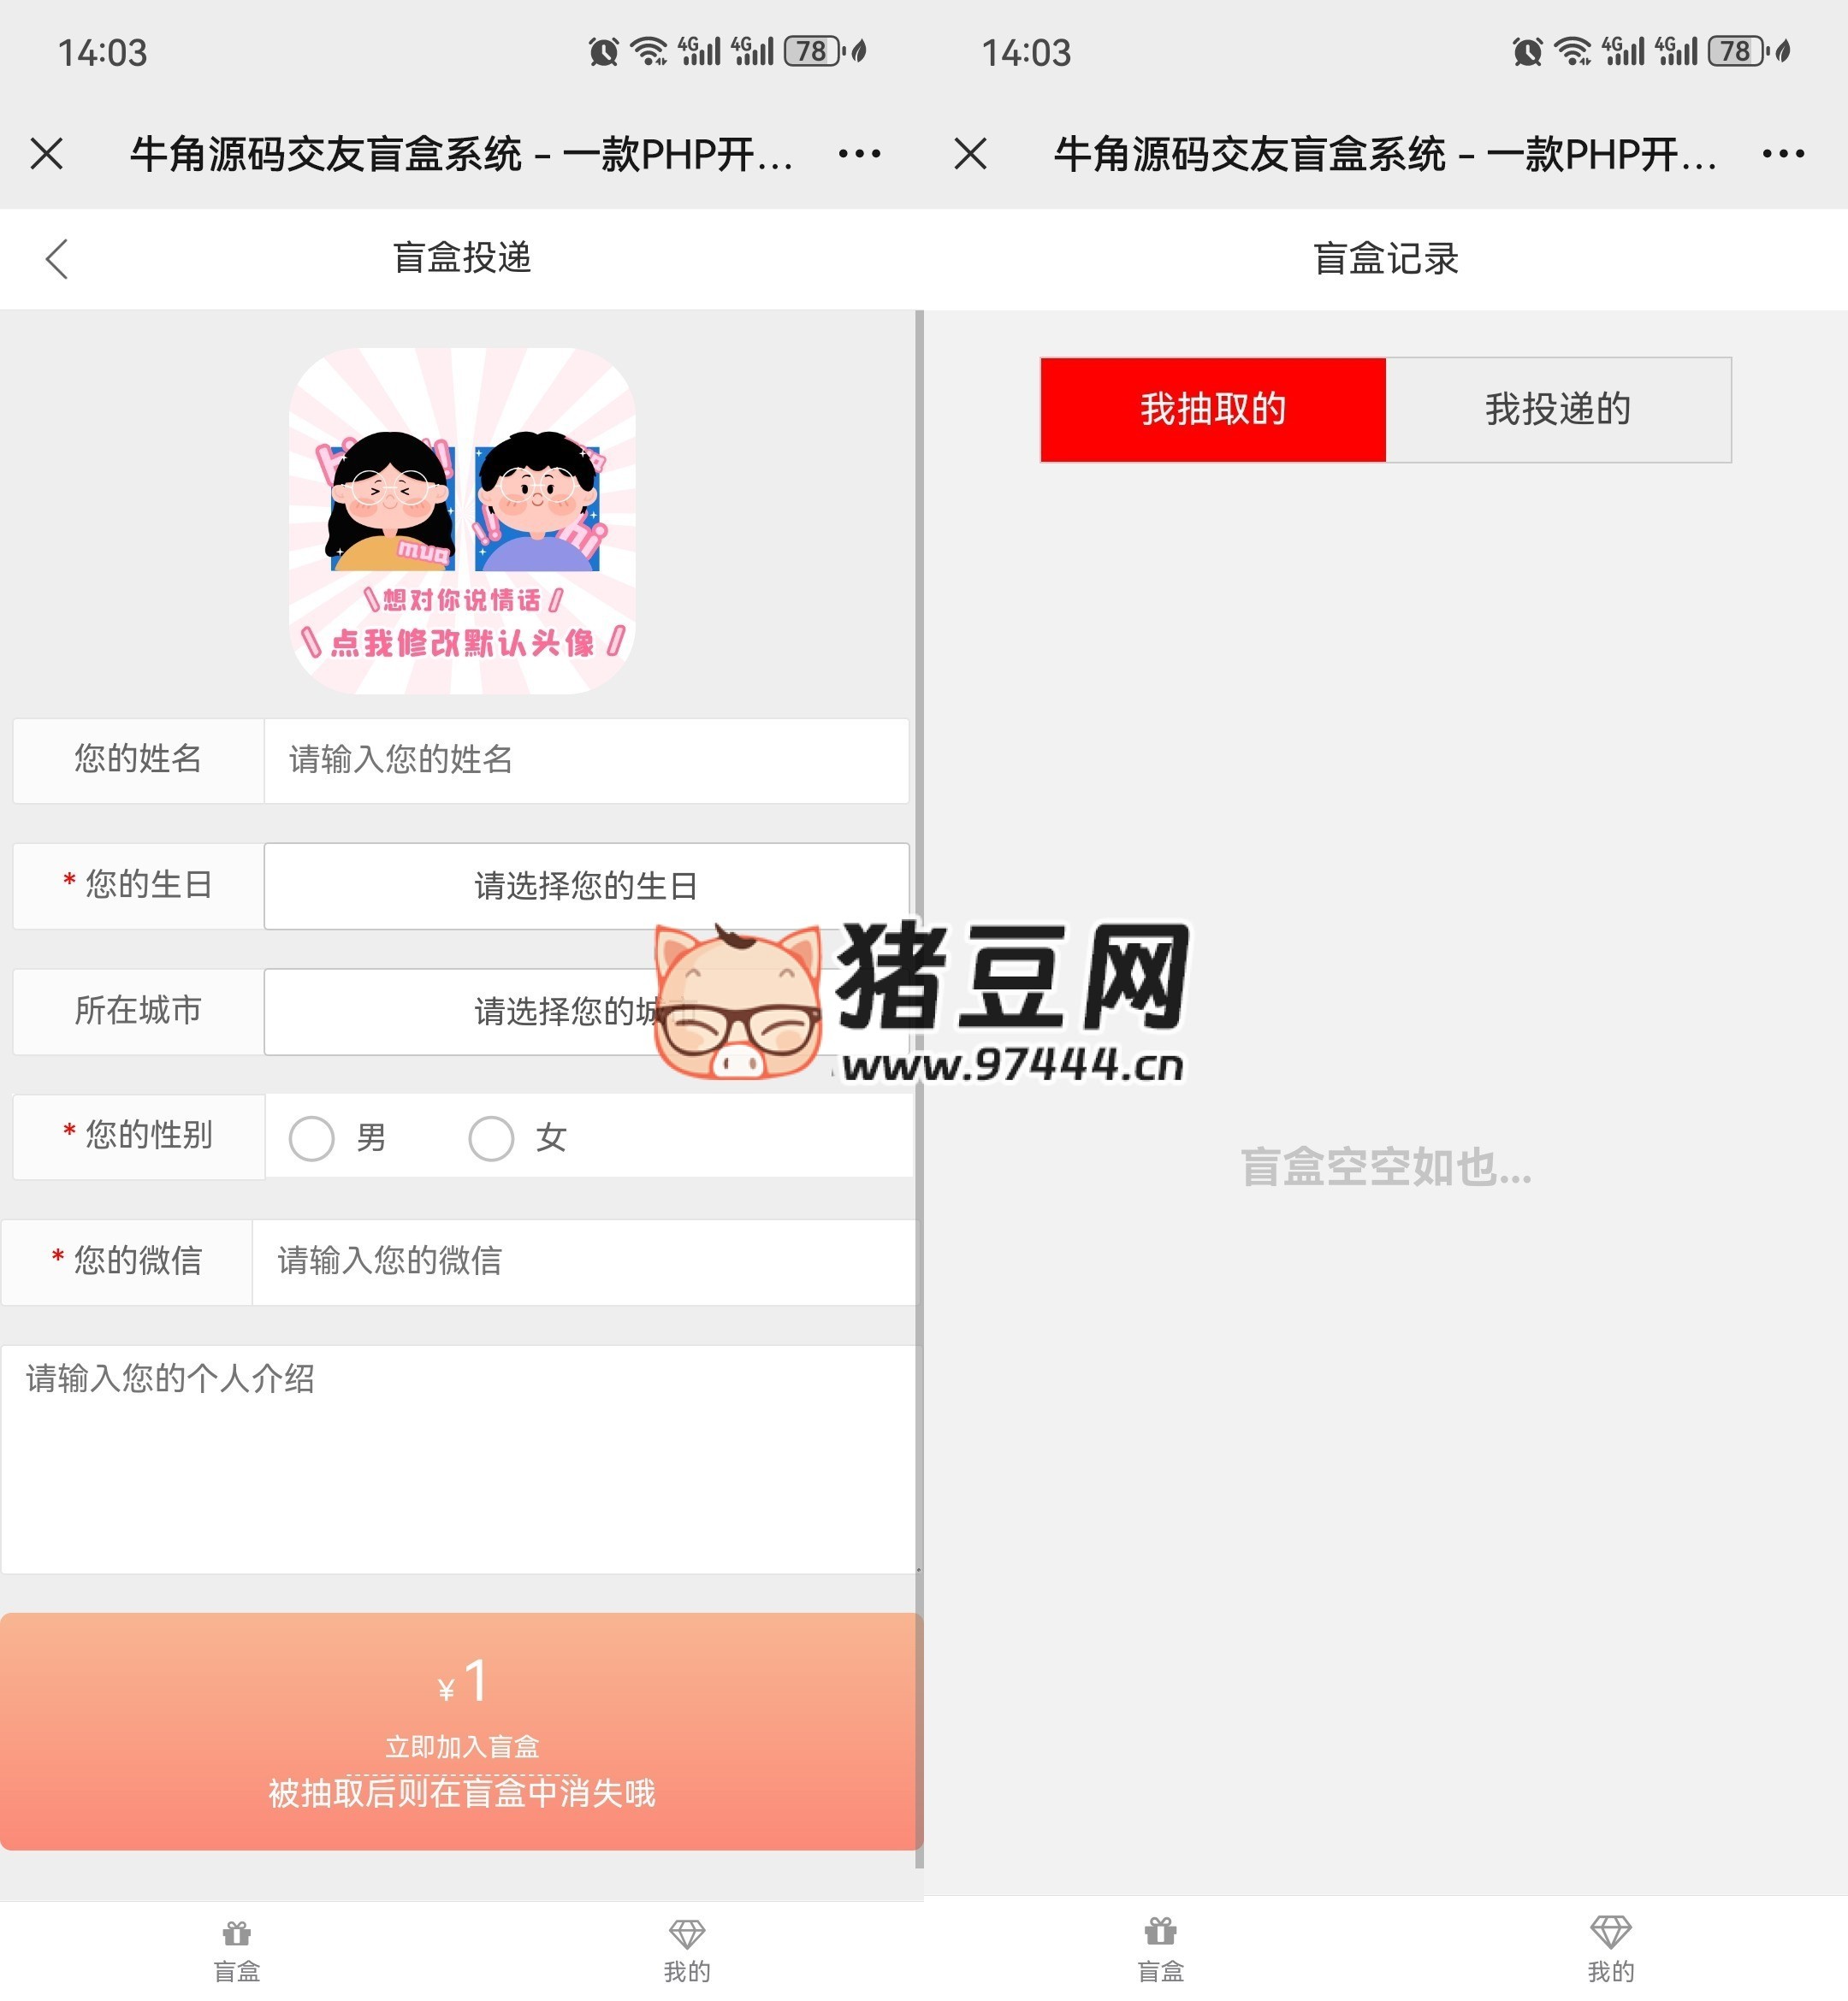Open the birthday picker 请选择您的生日
This screenshot has width=1848, height=2001.
tap(586, 886)
